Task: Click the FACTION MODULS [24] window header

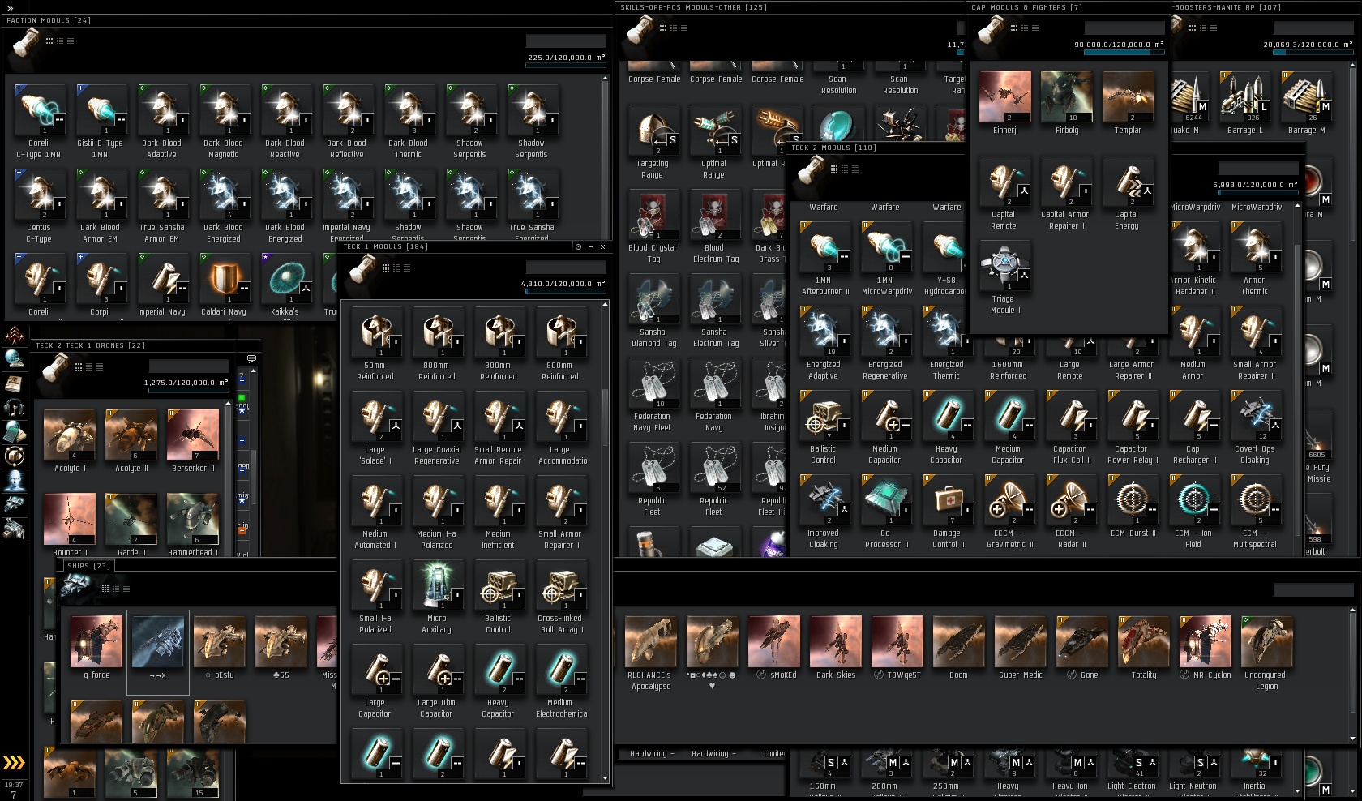Action: point(49,20)
